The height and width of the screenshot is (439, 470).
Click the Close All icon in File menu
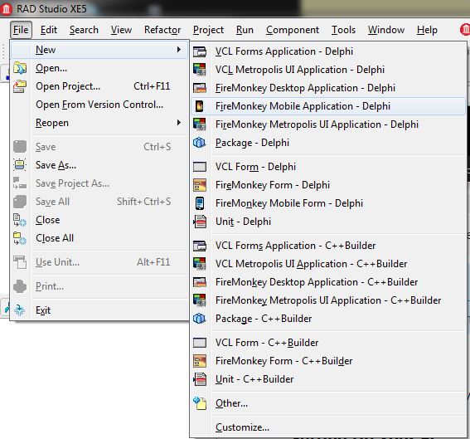[20, 238]
